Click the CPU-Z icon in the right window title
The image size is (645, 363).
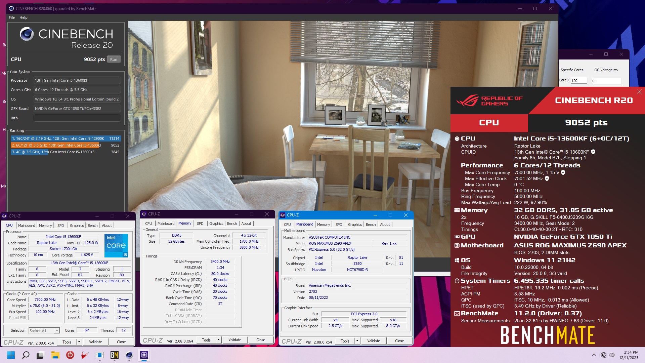pos(283,215)
